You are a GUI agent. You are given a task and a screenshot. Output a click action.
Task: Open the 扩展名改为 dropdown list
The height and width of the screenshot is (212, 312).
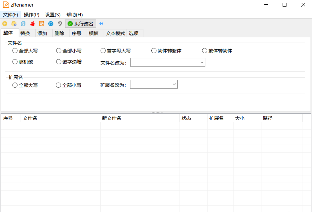[174, 84]
